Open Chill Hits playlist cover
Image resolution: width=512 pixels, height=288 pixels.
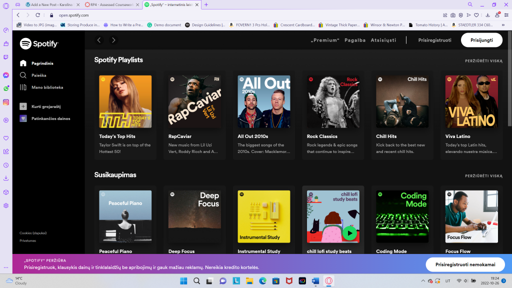tap(402, 101)
